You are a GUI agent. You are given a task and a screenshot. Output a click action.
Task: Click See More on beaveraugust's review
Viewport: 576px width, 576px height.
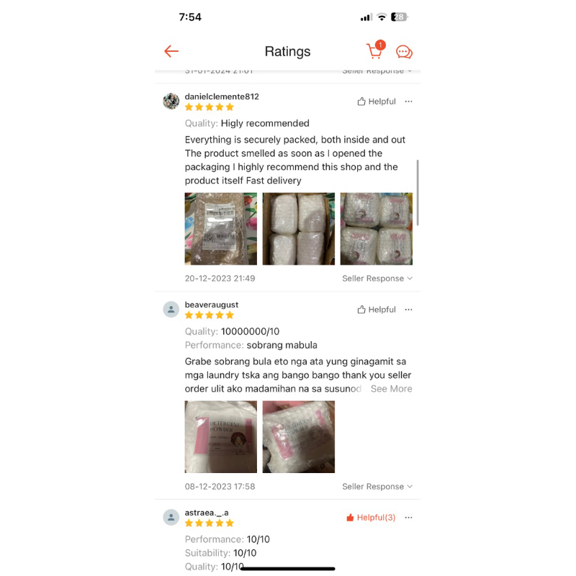pos(391,389)
